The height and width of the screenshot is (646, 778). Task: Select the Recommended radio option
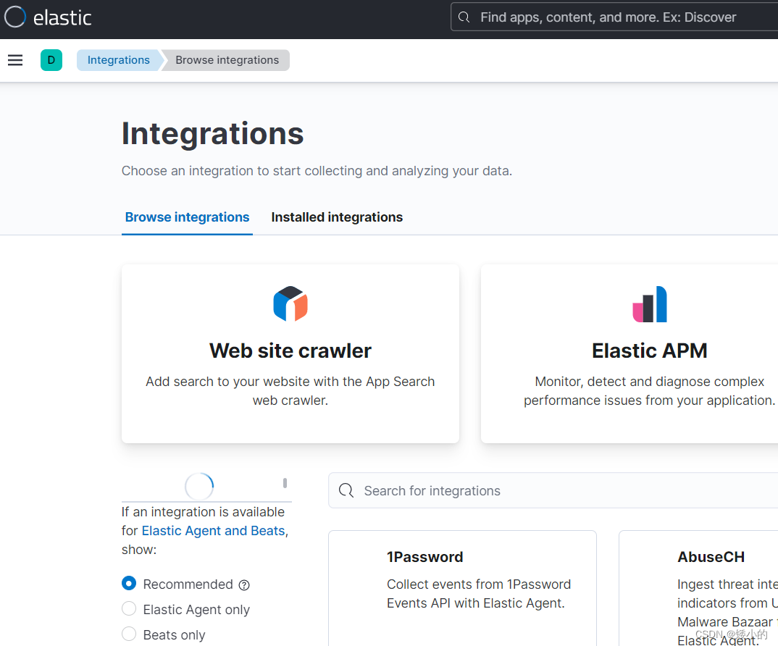pyautogui.click(x=129, y=584)
